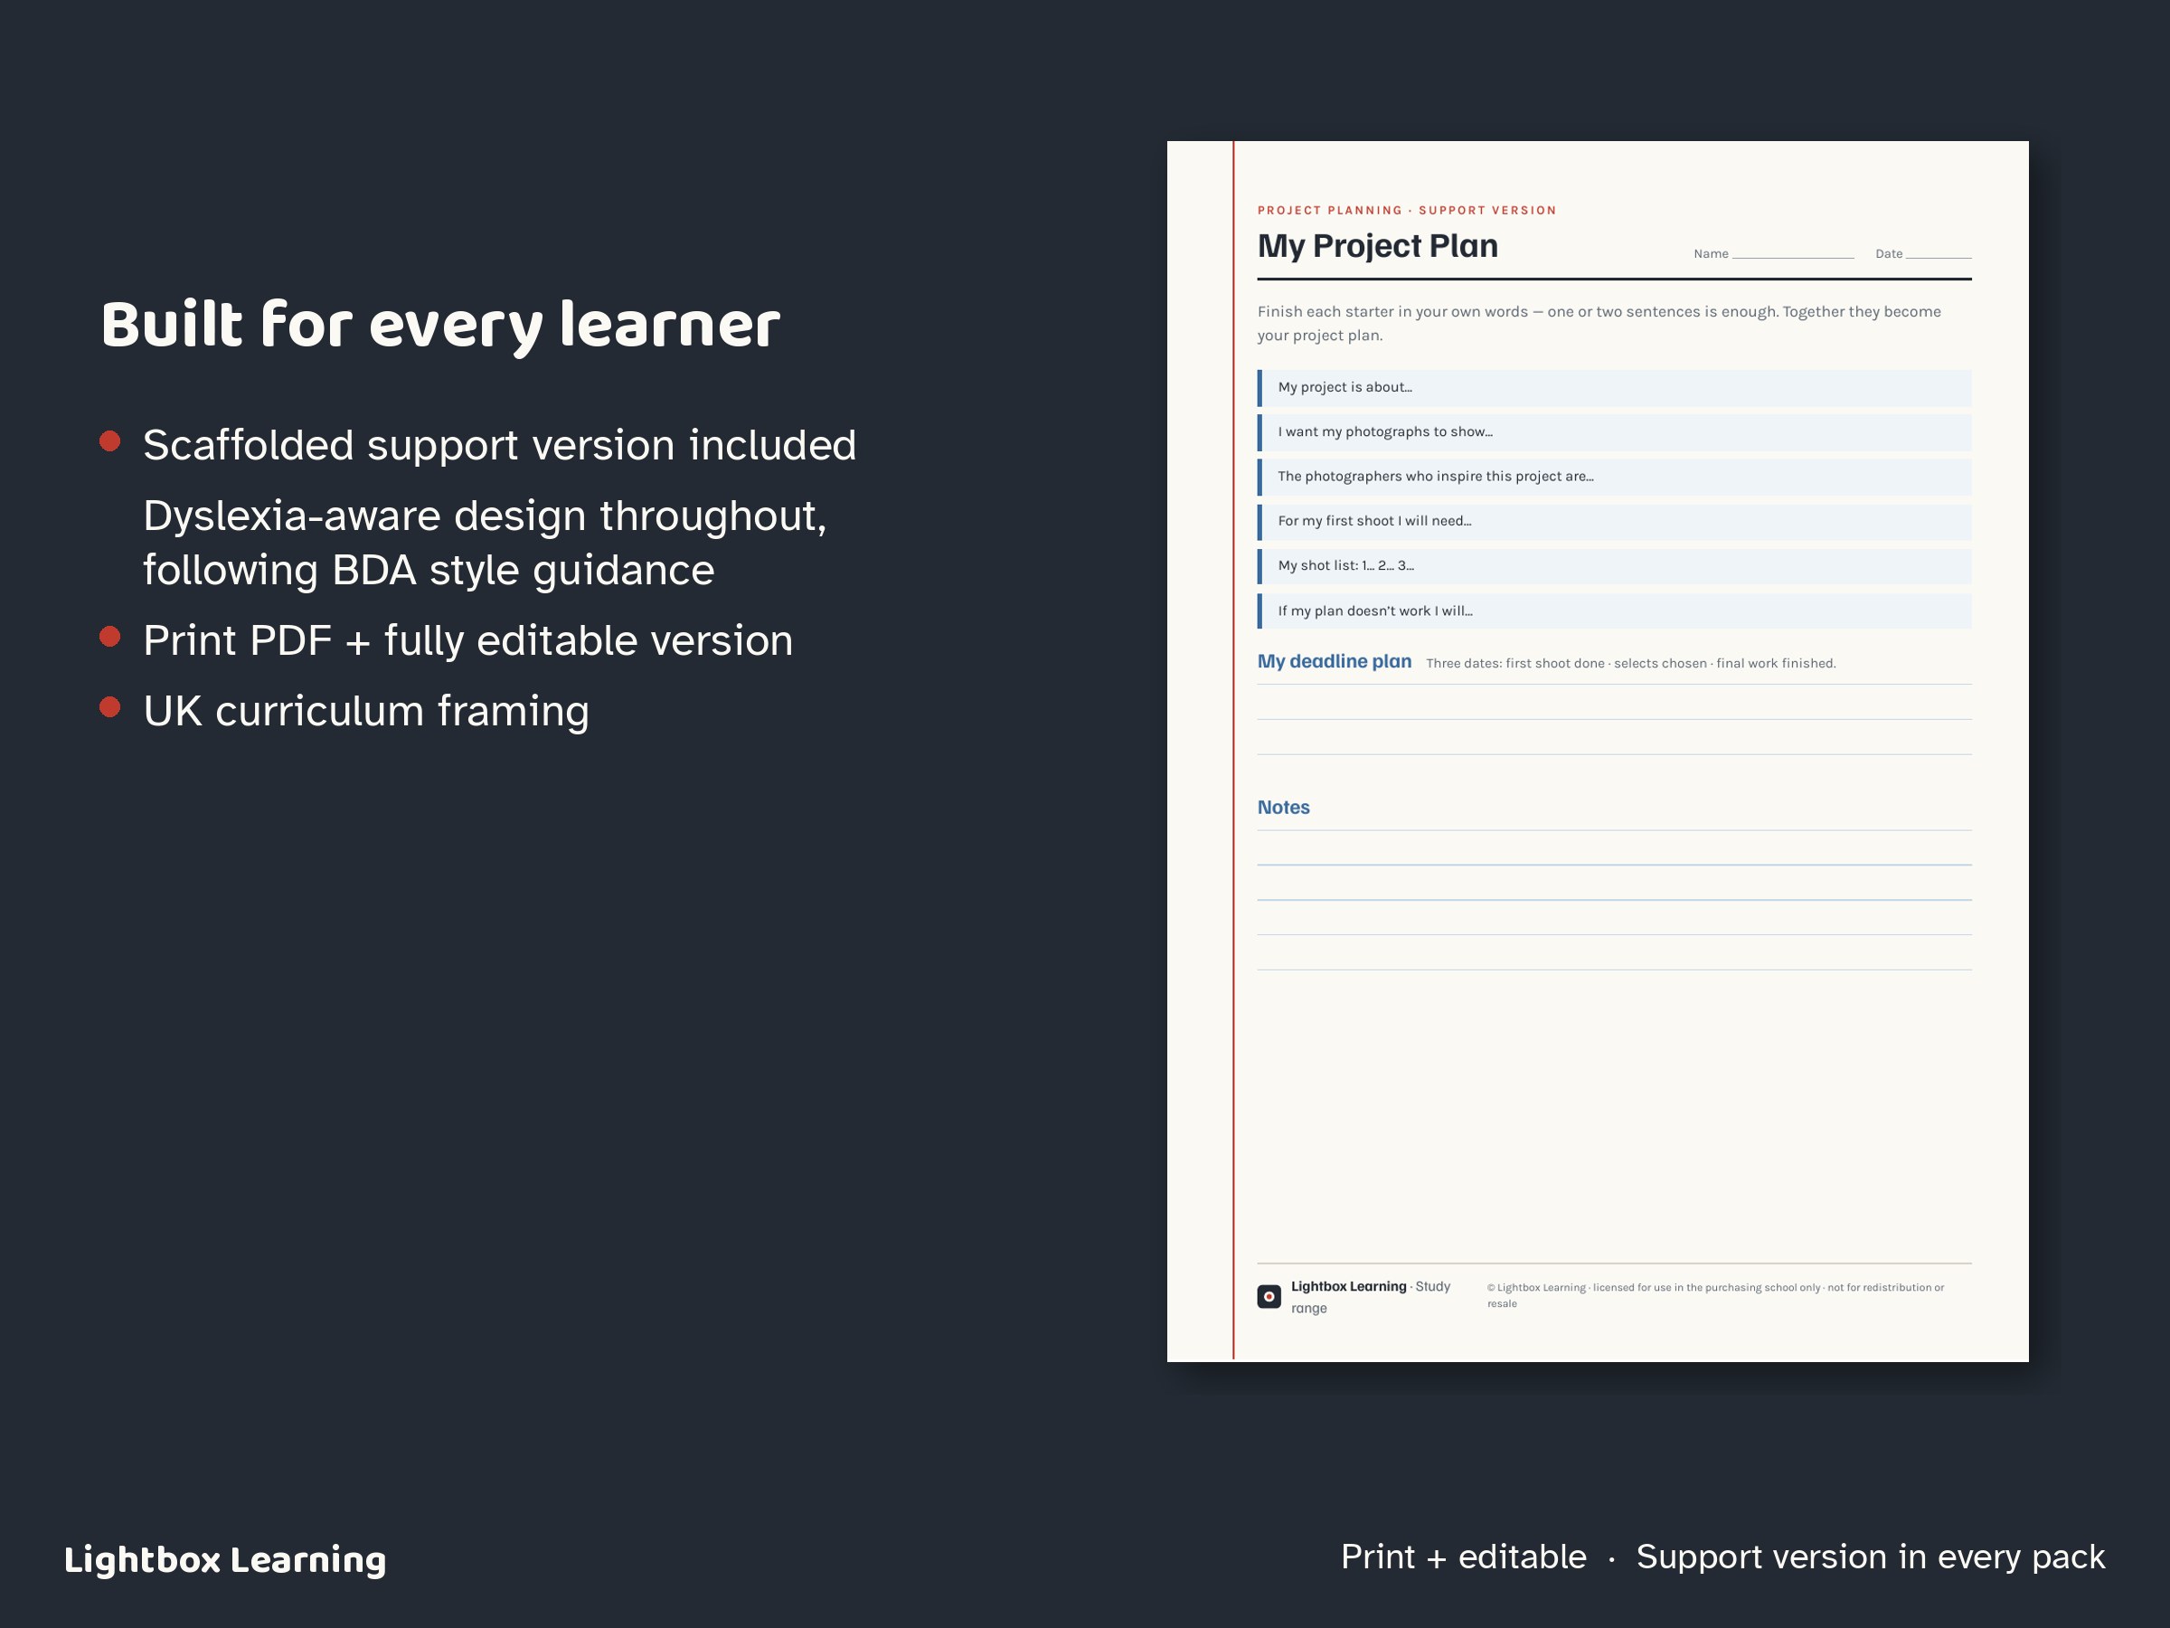Click the 'My shot list: 1… 2… 3…' starter
The image size is (2170, 1628).
(1614, 566)
